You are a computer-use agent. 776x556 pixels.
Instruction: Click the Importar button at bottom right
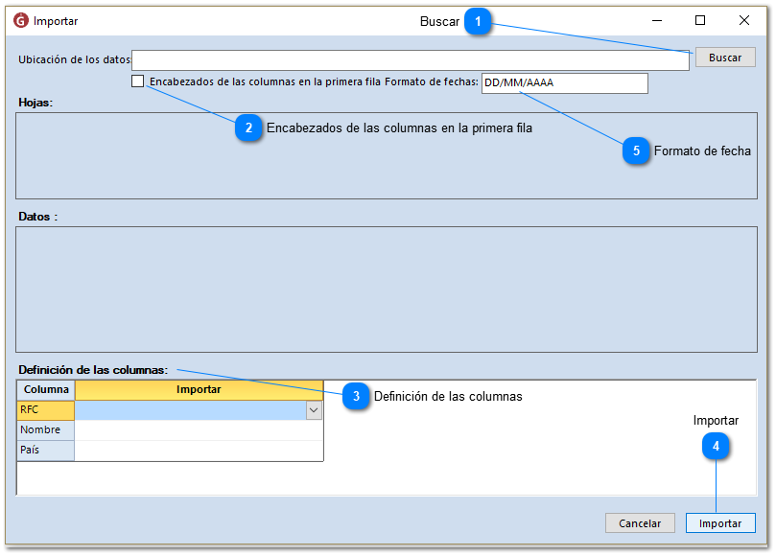(x=719, y=523)
